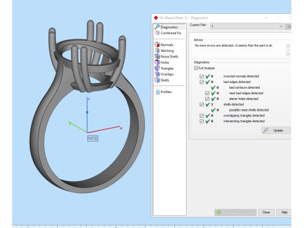Toggle the Full Analysis checkbox

pyautogui.click(x=196, y=68)
